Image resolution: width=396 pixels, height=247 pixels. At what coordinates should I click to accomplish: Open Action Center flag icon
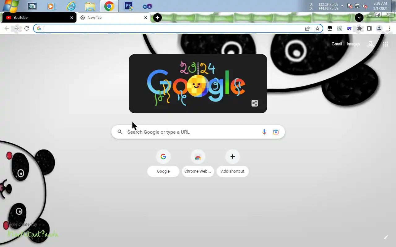(x=350, y=6)
